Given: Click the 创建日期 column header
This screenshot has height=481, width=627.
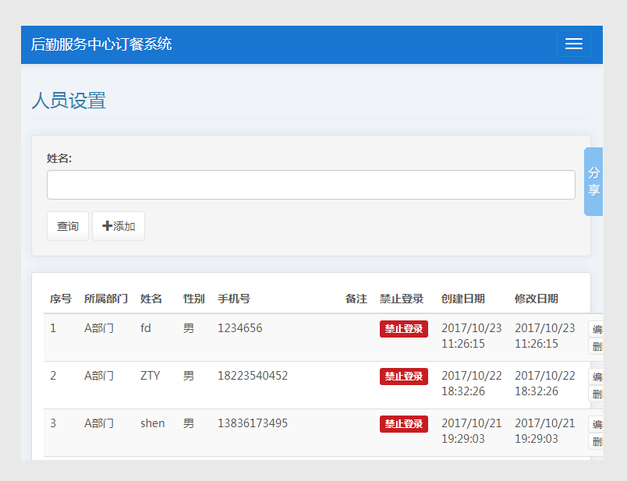Looking at the screenshot, I should tap(462, 299).
